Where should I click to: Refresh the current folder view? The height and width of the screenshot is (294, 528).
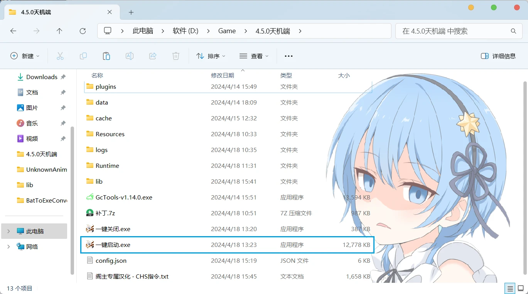coord(83,31)
